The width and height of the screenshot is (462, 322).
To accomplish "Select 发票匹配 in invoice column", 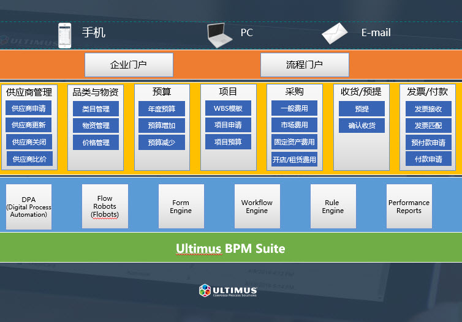I will pyautogui.click(x=428, y=125).
